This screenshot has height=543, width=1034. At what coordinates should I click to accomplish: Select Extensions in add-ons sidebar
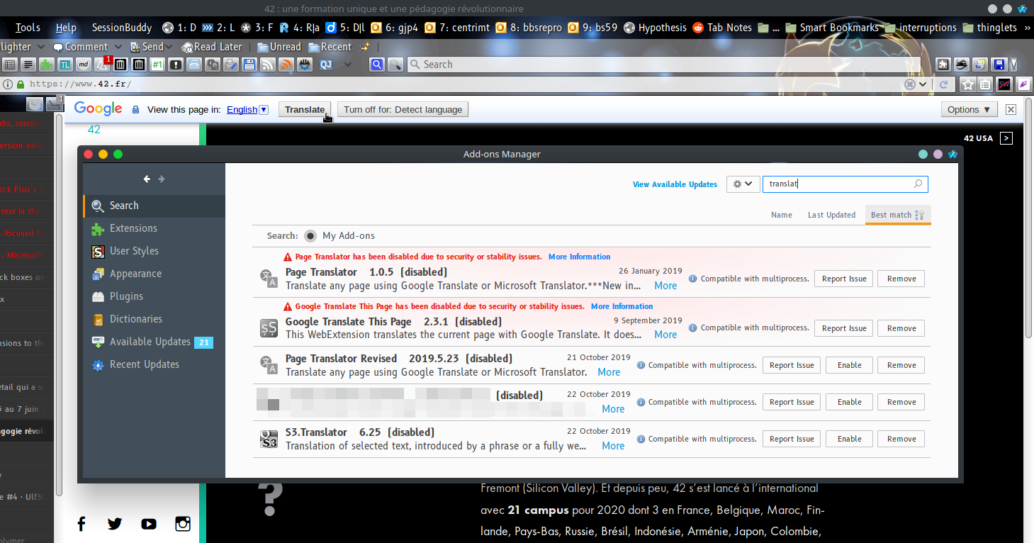(154, 228)
